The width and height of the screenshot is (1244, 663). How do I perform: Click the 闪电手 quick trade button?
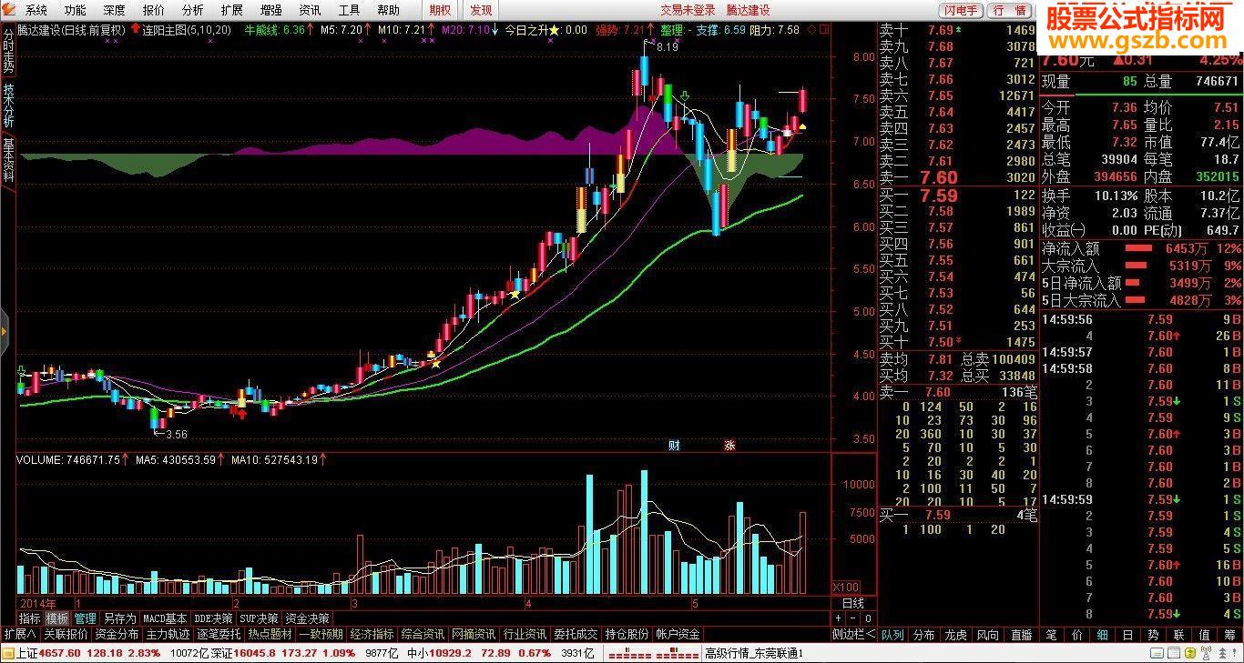click(x=961, y=10)
